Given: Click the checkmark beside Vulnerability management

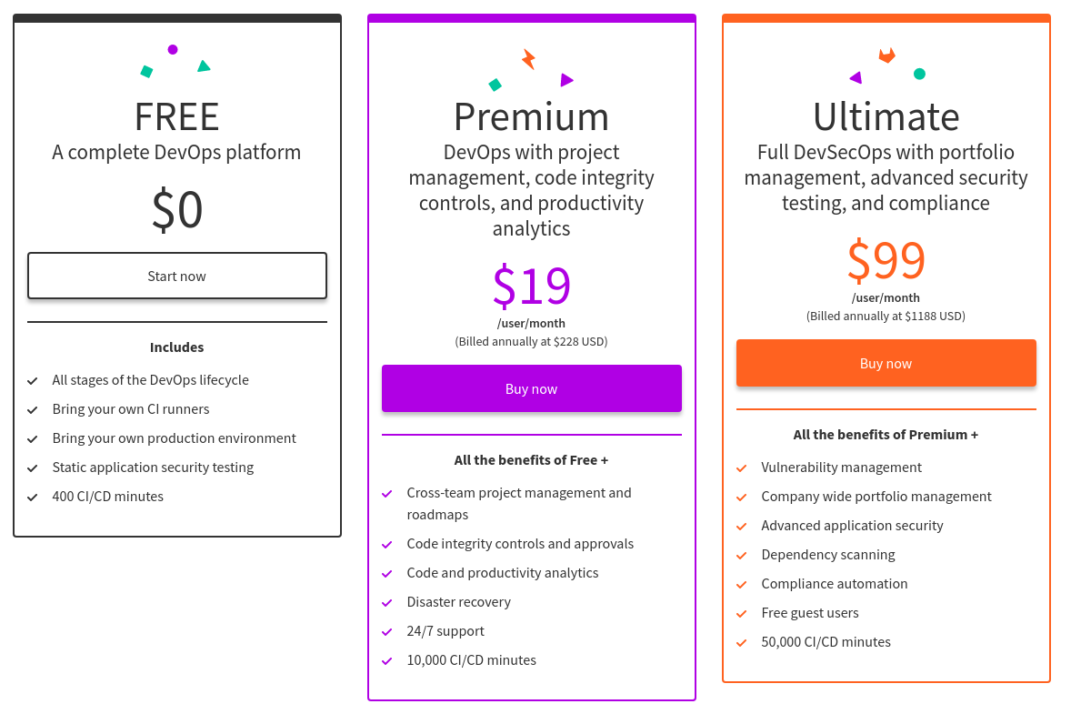Looking at the screenshot, I should tap(740, 467).
